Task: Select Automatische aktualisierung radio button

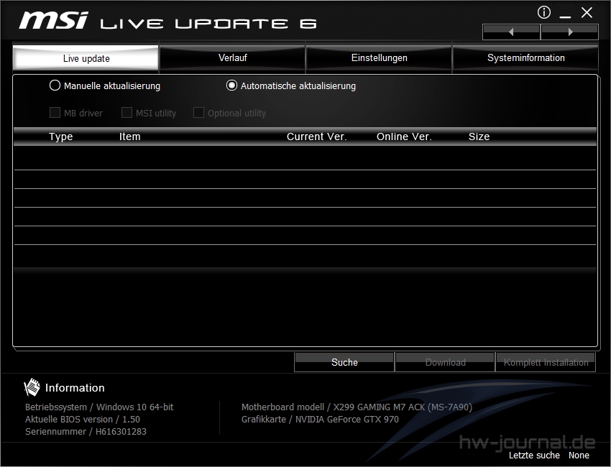Action: [231, 85]
